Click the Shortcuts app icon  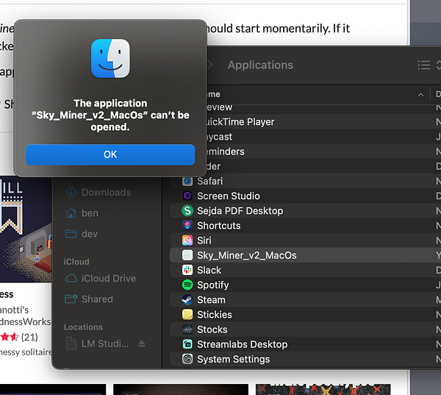187,226
